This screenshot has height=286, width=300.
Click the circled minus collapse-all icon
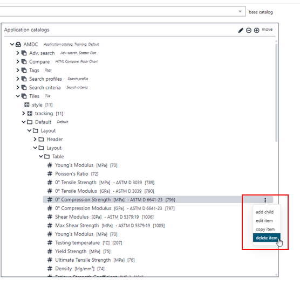249,30
